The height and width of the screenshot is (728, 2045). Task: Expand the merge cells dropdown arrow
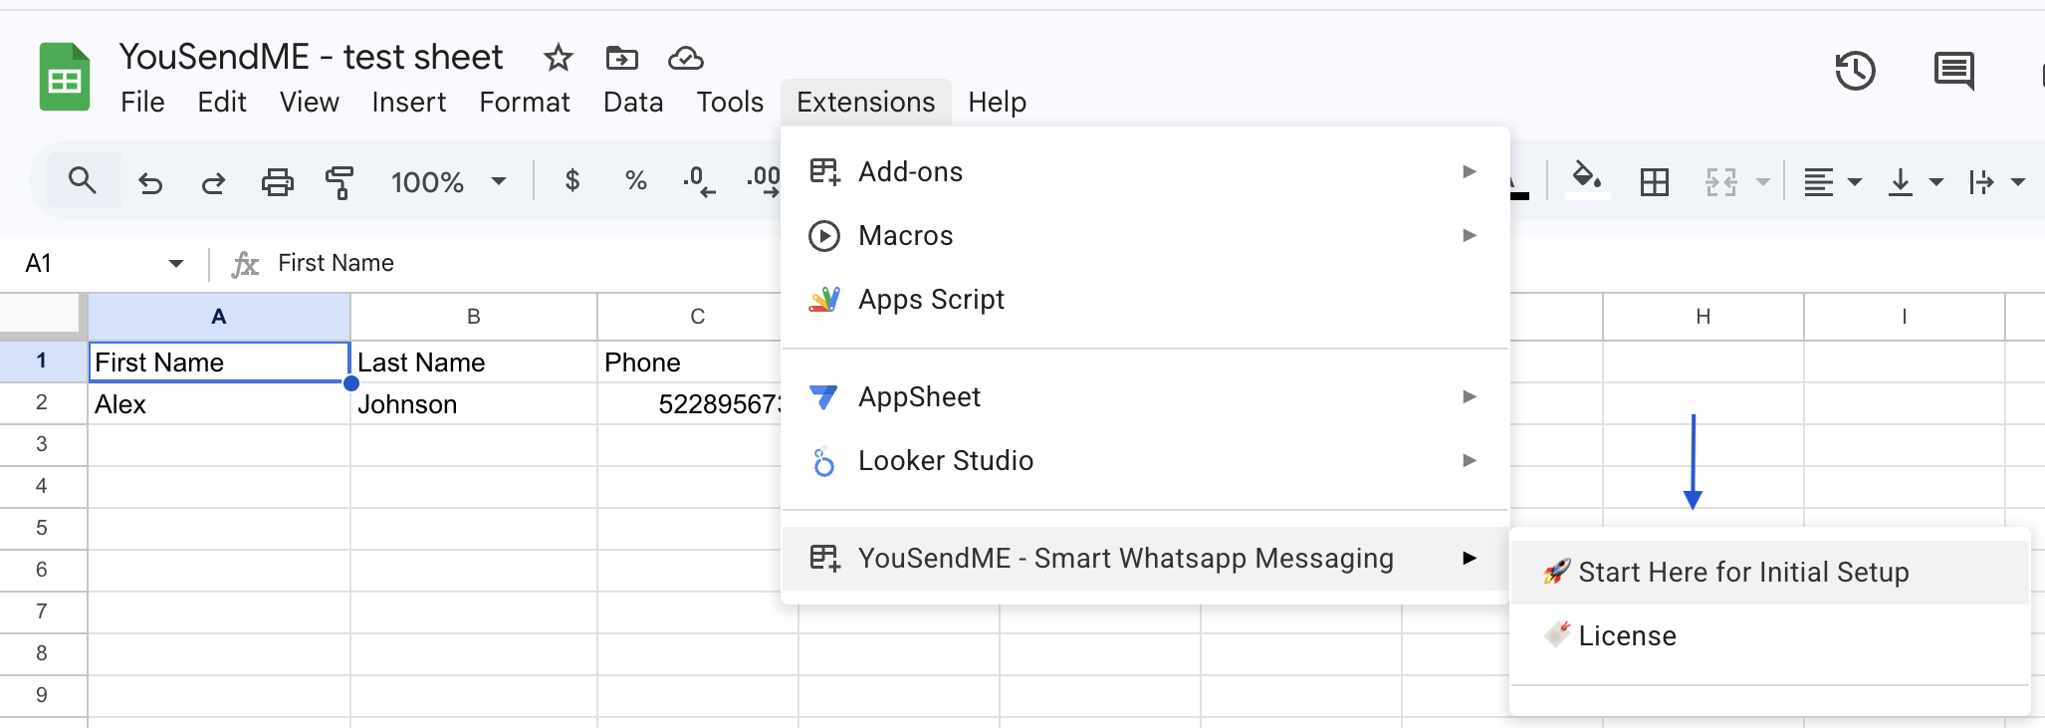(1762, 182)
